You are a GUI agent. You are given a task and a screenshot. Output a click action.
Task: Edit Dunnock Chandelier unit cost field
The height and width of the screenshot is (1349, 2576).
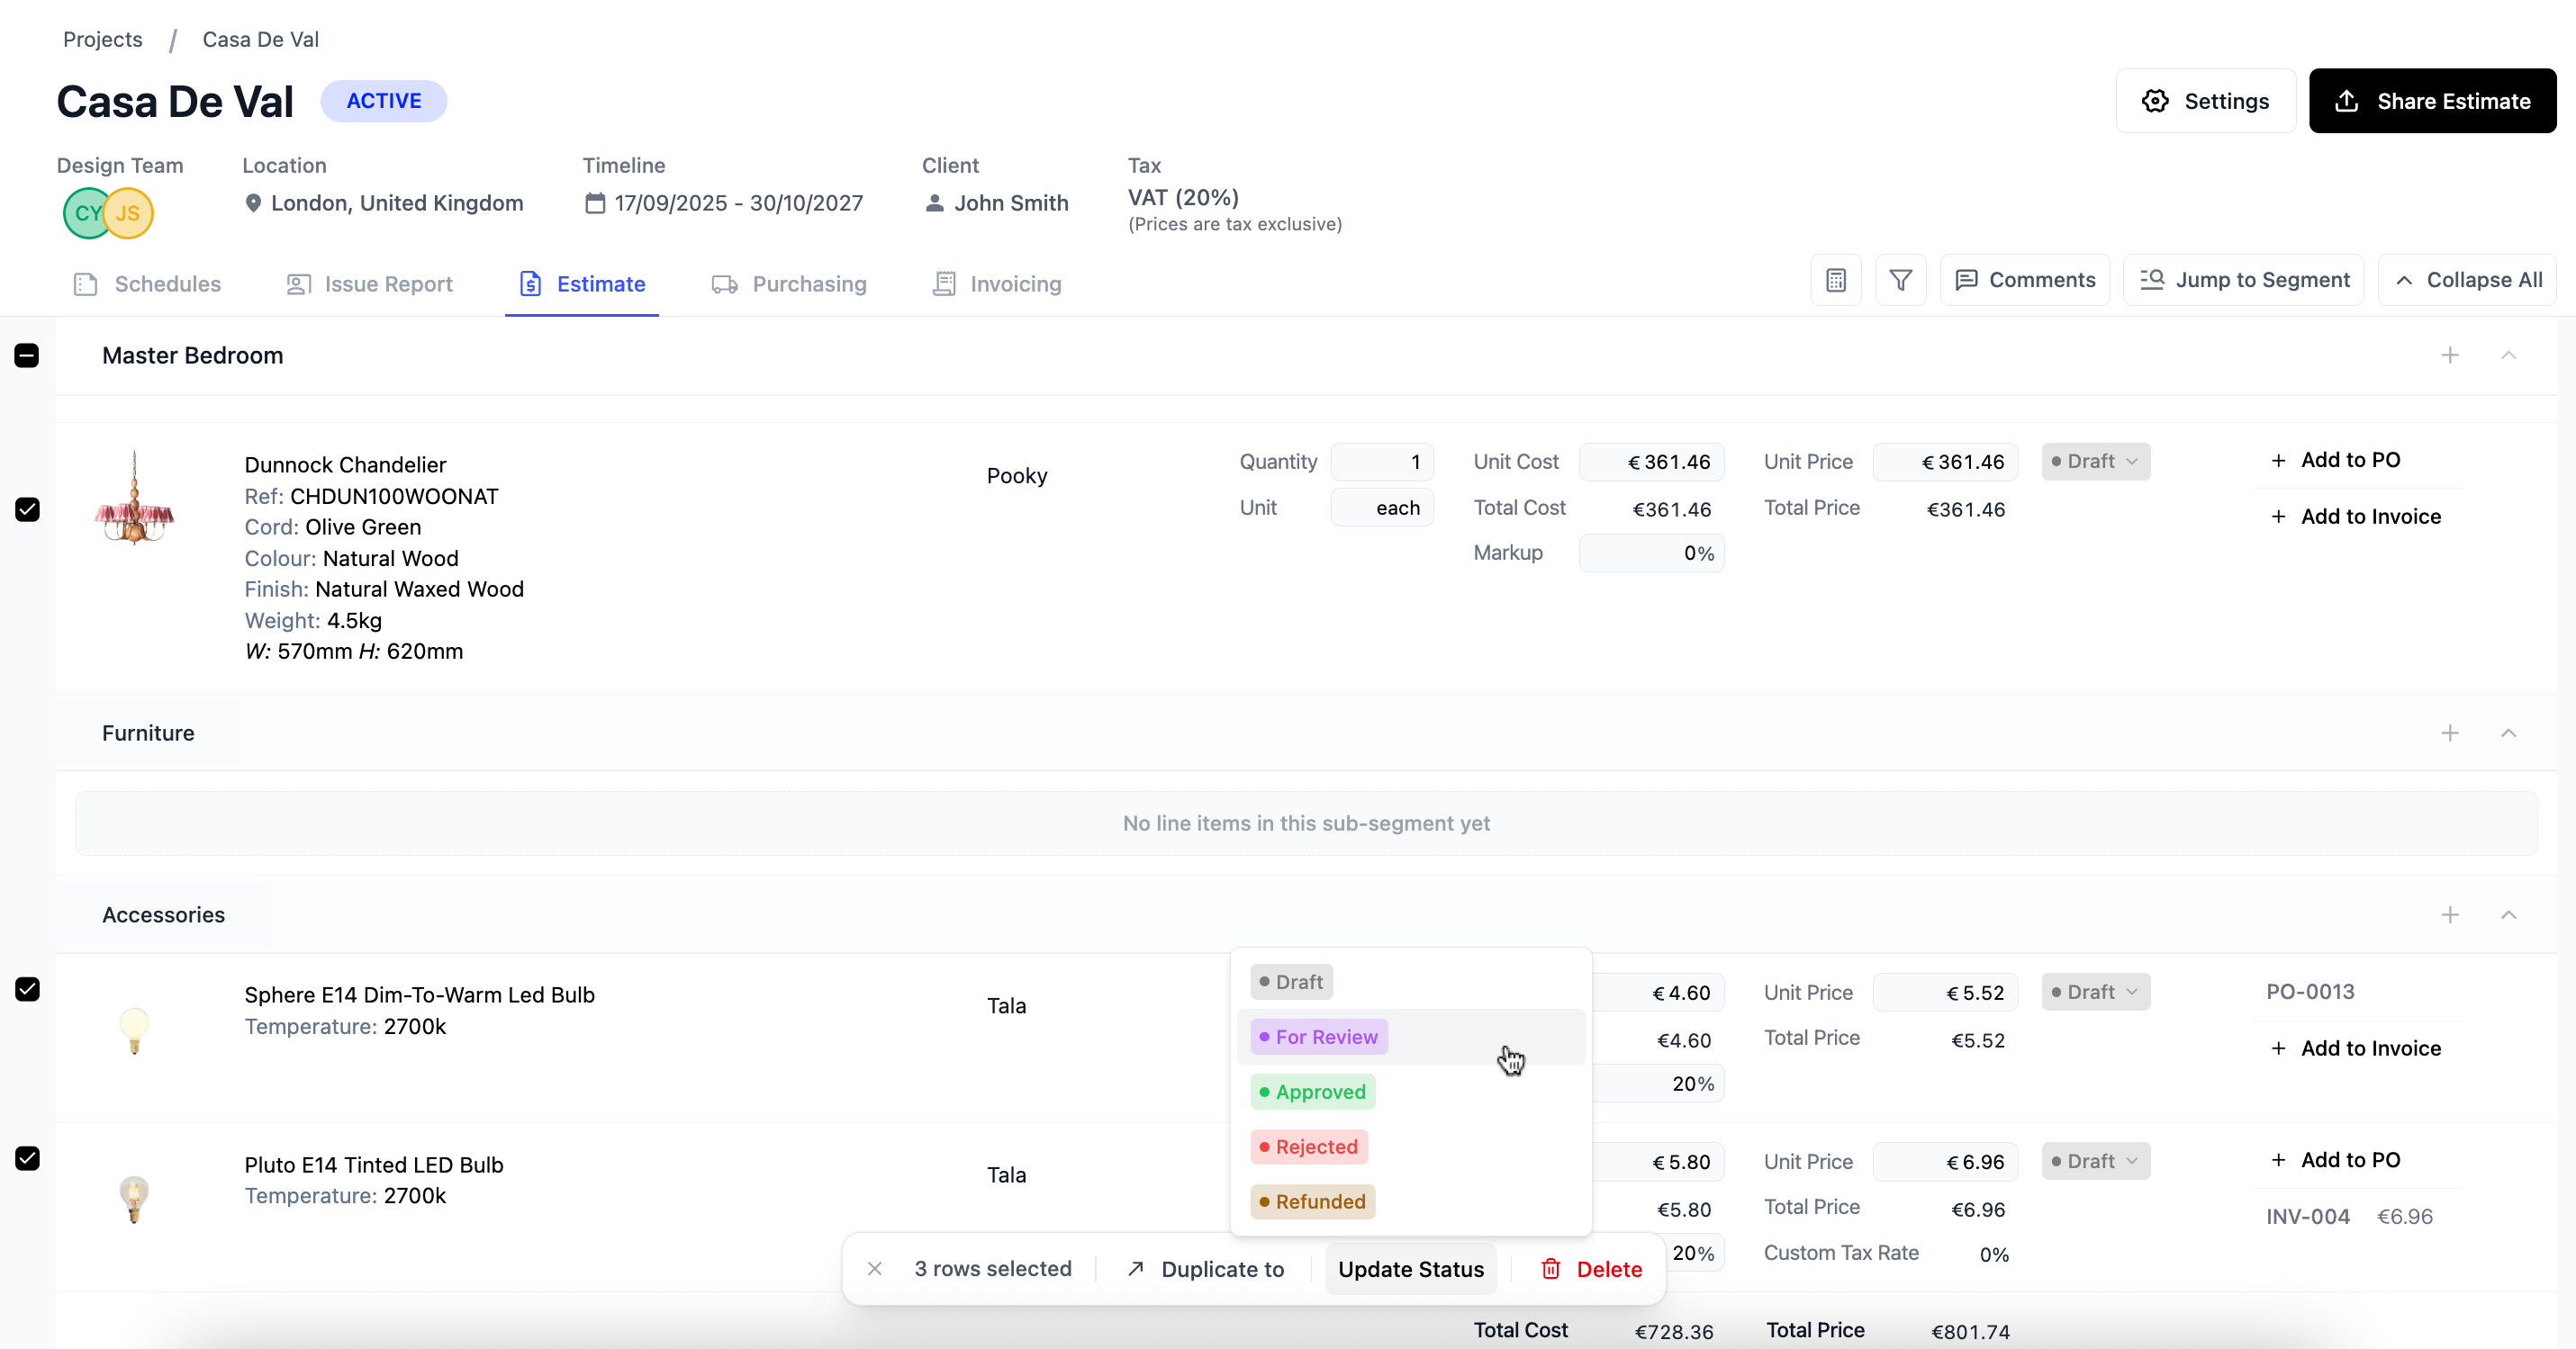tap(1652, 462)
